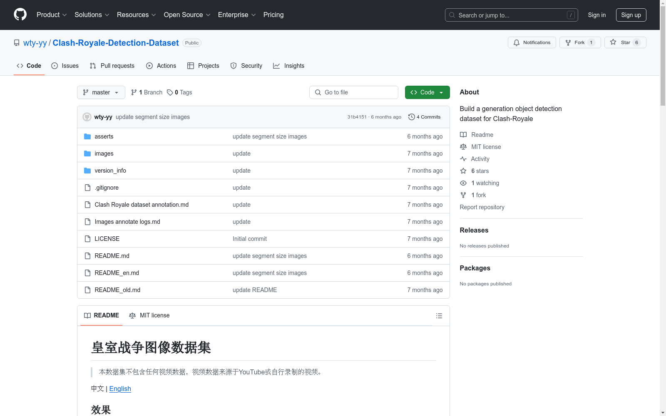This screenshot has width=666, height=416.
Task: Switch to the Projects tab
Action: click(x=203, y=66)
